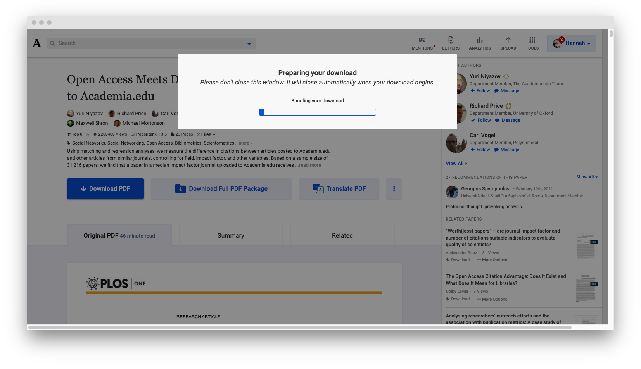Click Yuri Niyazov's small author avatar
Viewport: 641px width, 369px height.
coord(71,114)
